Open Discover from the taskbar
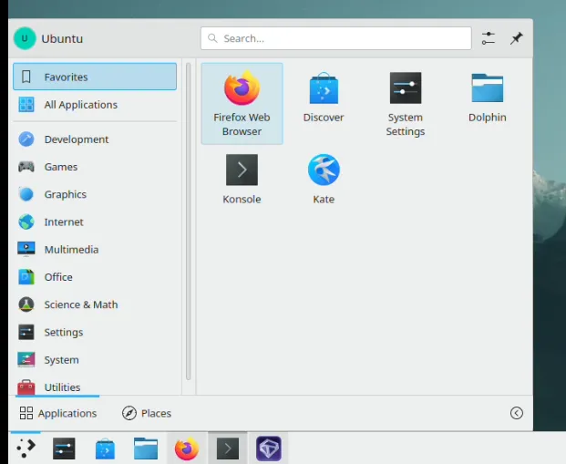 click(105, 449)
